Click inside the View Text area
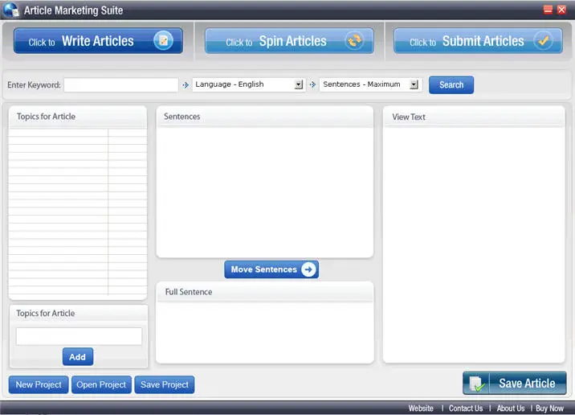Screen dimensions: 575x415 474,244
